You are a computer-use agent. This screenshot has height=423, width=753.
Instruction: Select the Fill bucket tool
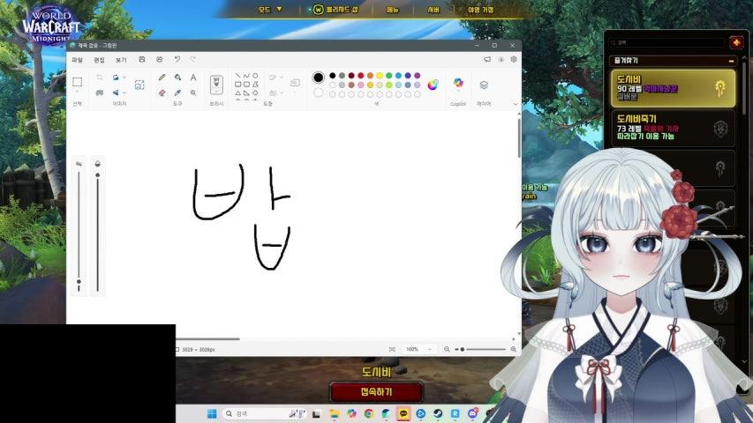(177, 77)
